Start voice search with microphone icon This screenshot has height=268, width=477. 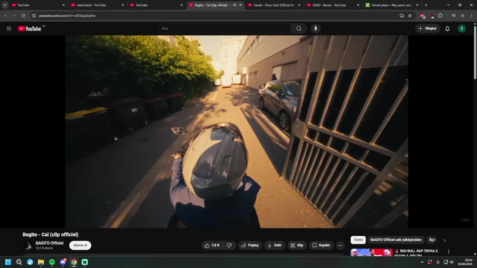pos(316,29)
